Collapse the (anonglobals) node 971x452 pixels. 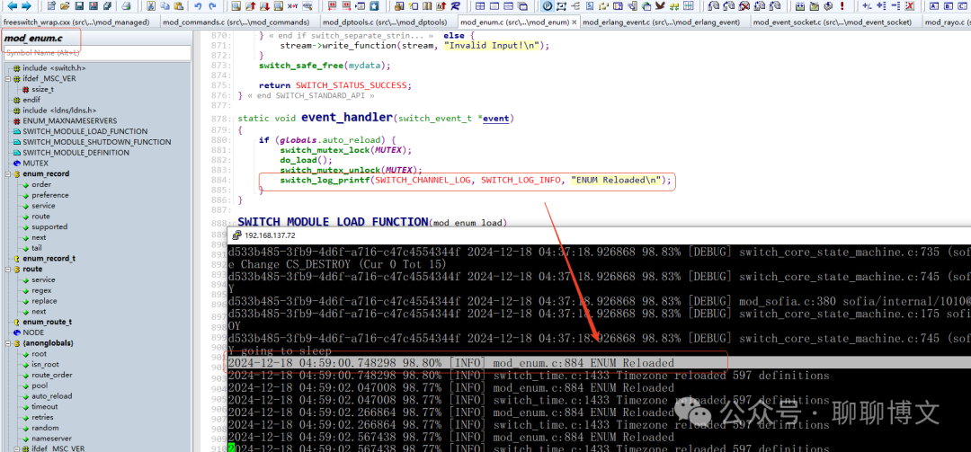8,343
